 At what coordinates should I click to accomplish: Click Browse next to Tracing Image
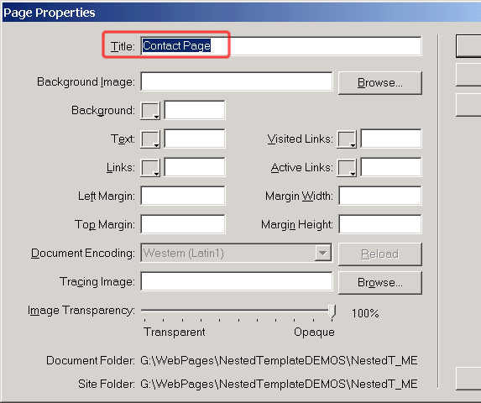[380, 282]
